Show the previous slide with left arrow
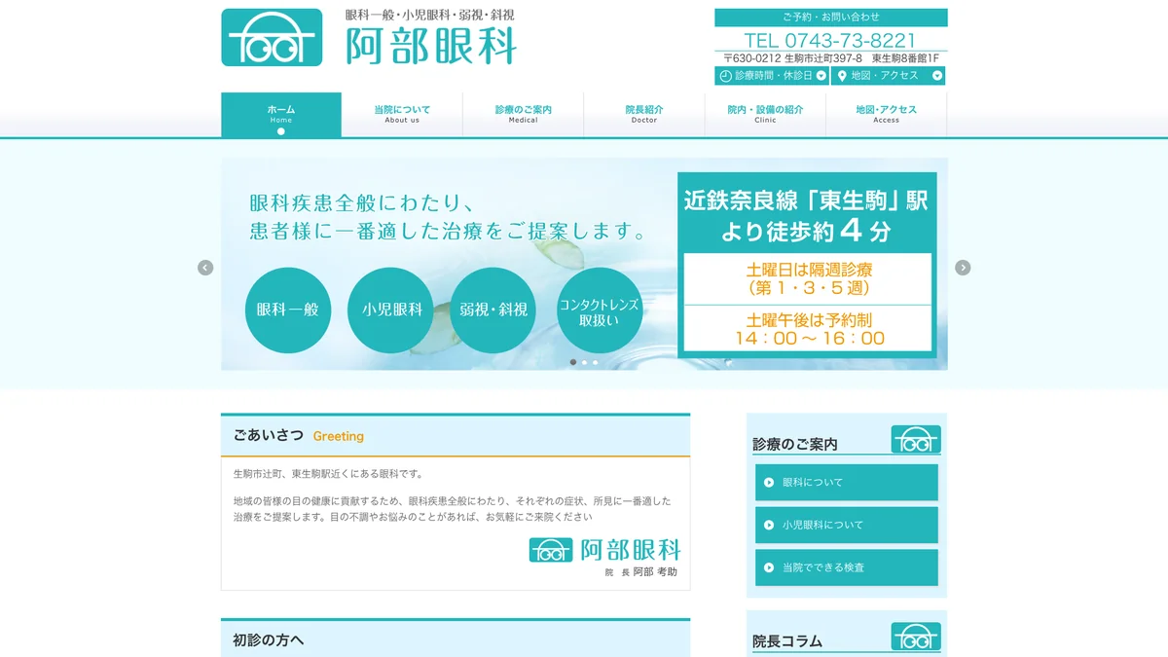1168x657 pixels. [x=205, y=268]
